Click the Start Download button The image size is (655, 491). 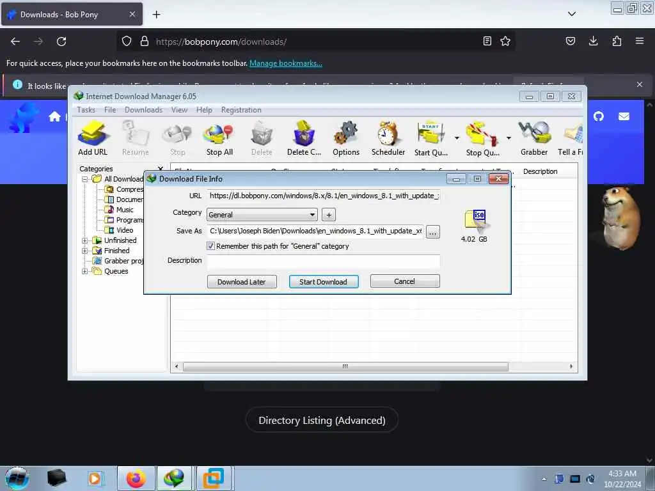pos(323,282)
